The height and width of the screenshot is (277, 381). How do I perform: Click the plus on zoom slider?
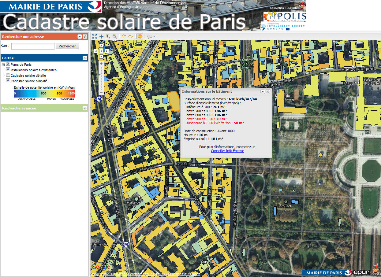pyautogui.click(x=101, y=63)
